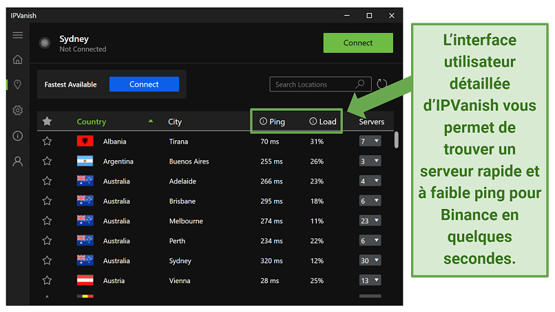555x312 pixels.
Task: Click the Fastest Available label
Action: [70, 85]
